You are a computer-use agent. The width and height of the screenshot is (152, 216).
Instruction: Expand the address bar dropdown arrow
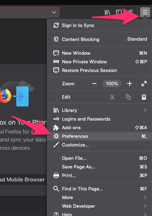54,12
